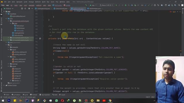Screen dimensions: 184x103
Task: Click the VCS history clock icon
Action: click(155, 5)
